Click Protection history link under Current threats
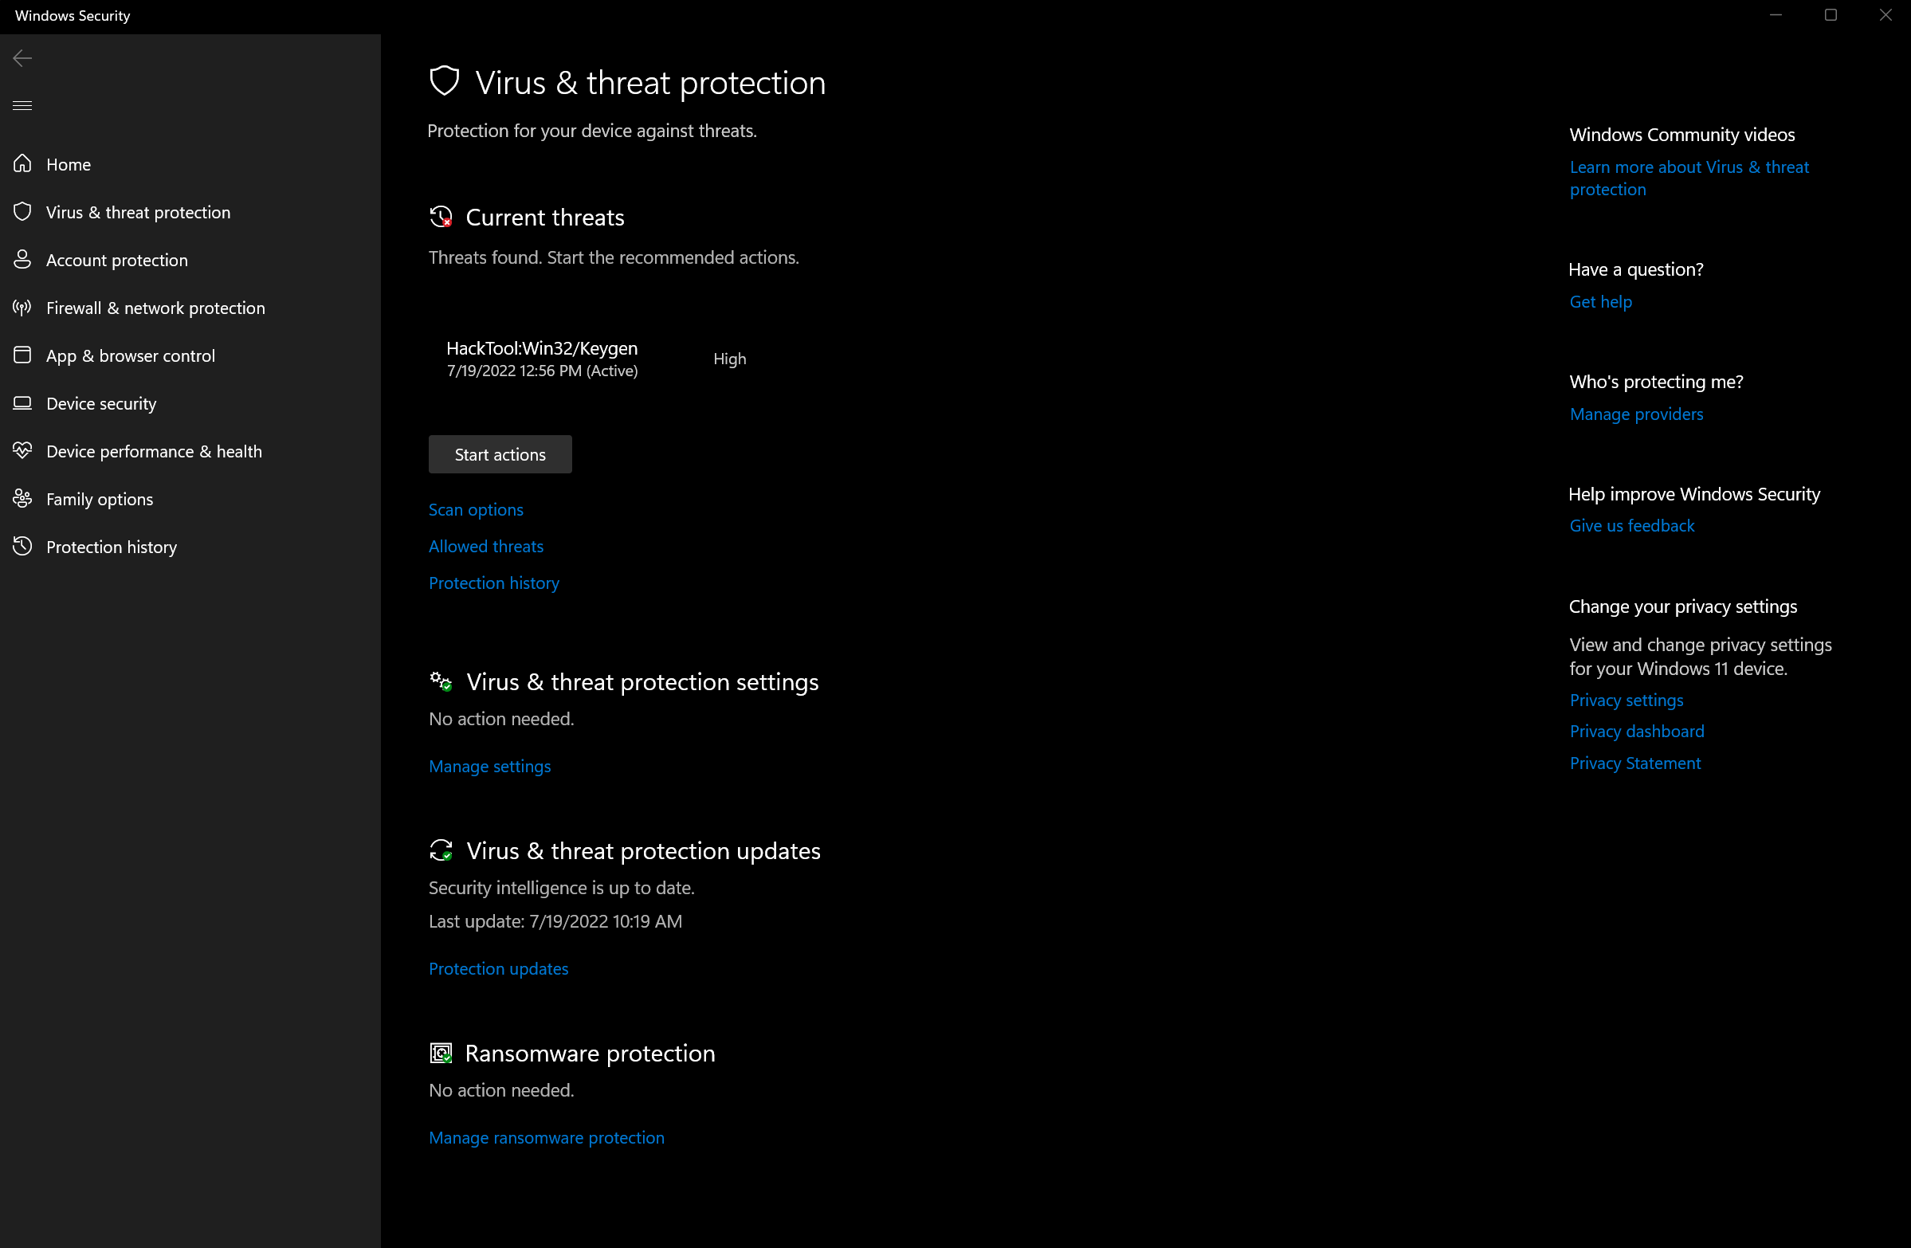 tap(494, 583)
